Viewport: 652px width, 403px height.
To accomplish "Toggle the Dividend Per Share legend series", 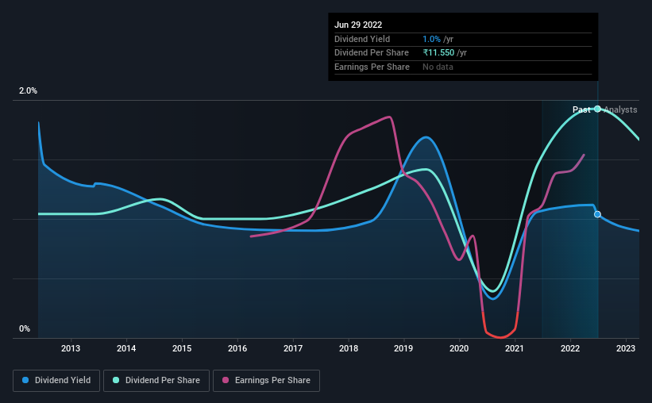I will pyautogui.click(x=156, y=380).
